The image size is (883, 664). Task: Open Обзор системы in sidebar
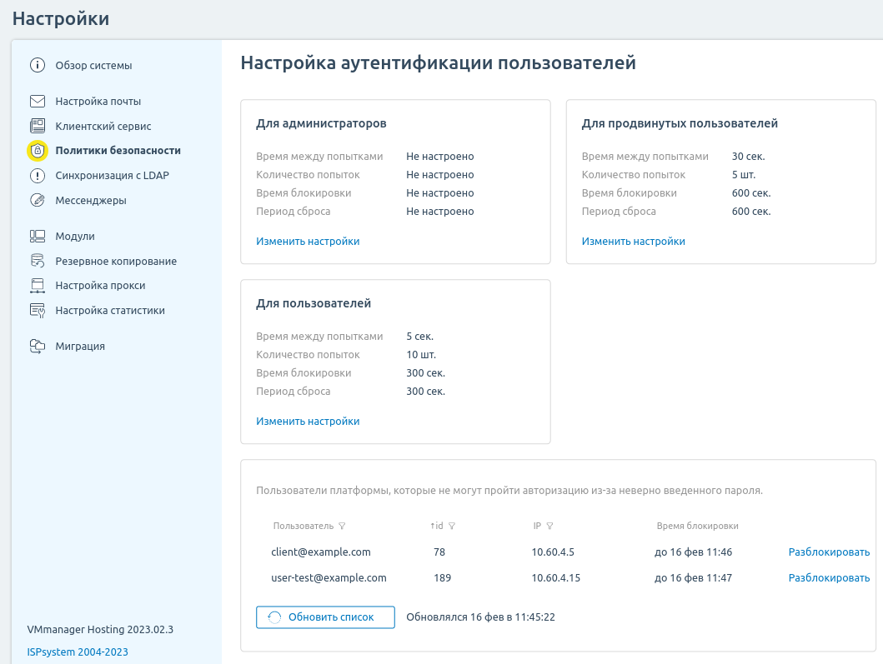pos(93,65)
